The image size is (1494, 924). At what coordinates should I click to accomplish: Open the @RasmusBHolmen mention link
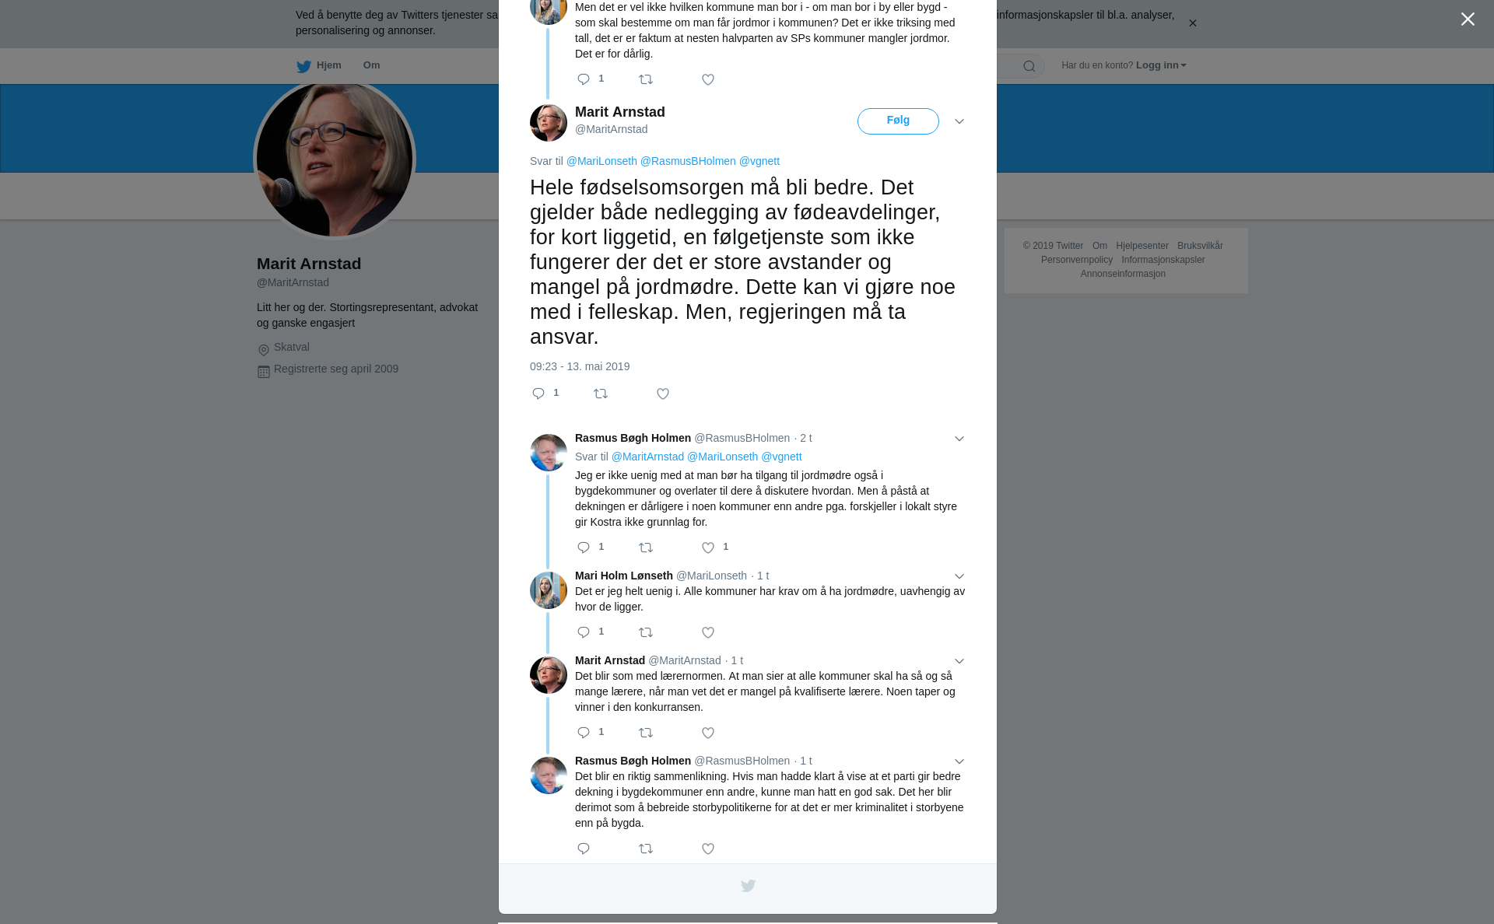[688, 161]
